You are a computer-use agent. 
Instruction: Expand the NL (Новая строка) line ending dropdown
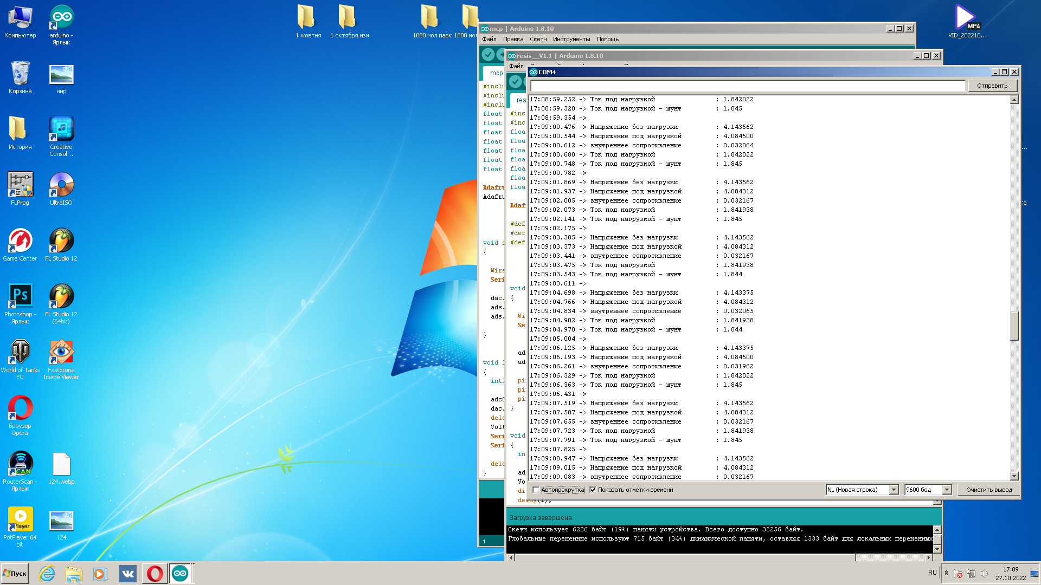pos(894,490)
